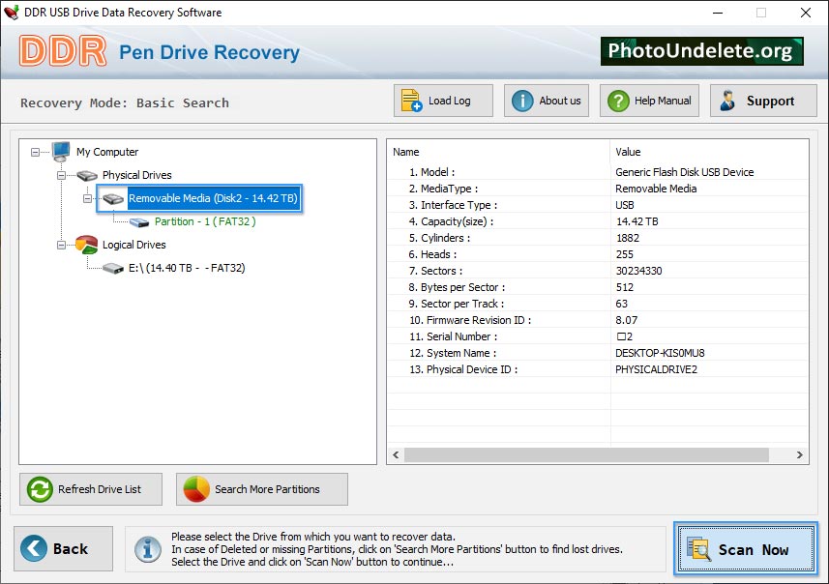The height and width of the screenshot is (584, 829).
Task: Select My Computer tree label
Action: 107,152
